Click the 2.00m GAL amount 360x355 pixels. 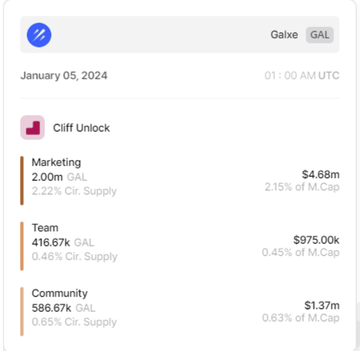click(x=59, y=177)
